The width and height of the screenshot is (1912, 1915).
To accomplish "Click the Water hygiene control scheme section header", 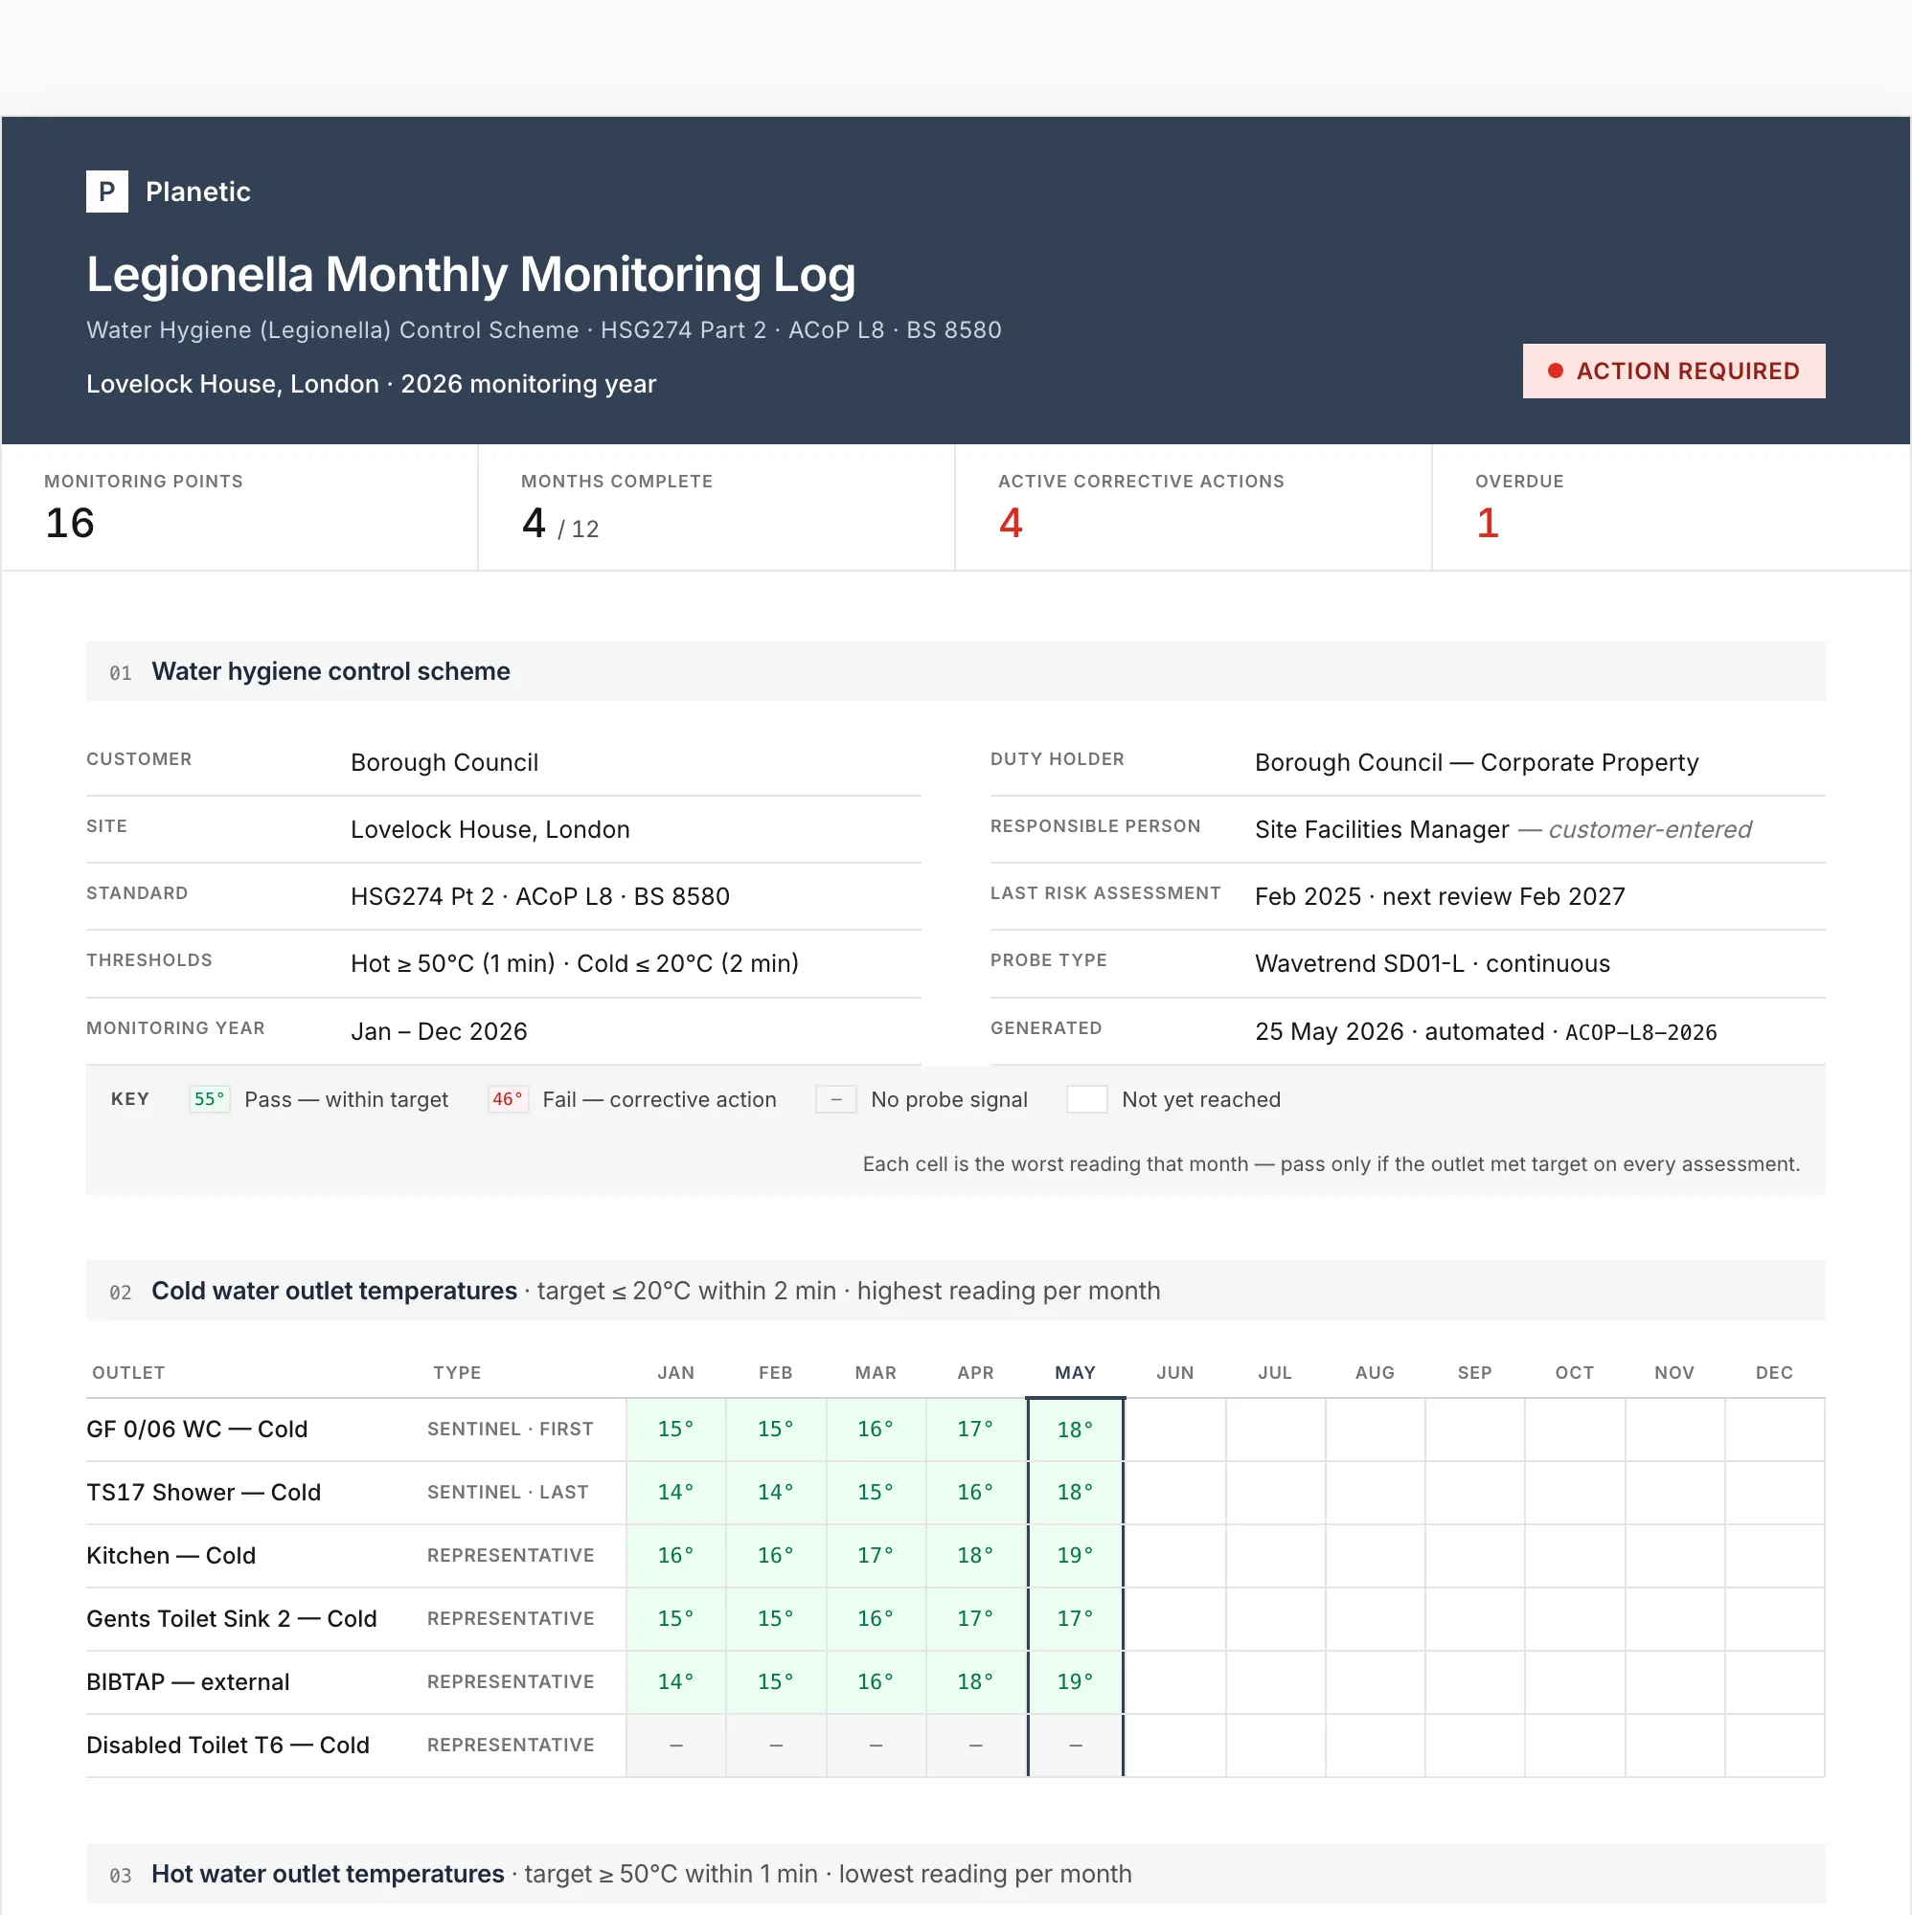I will point(955,671).
